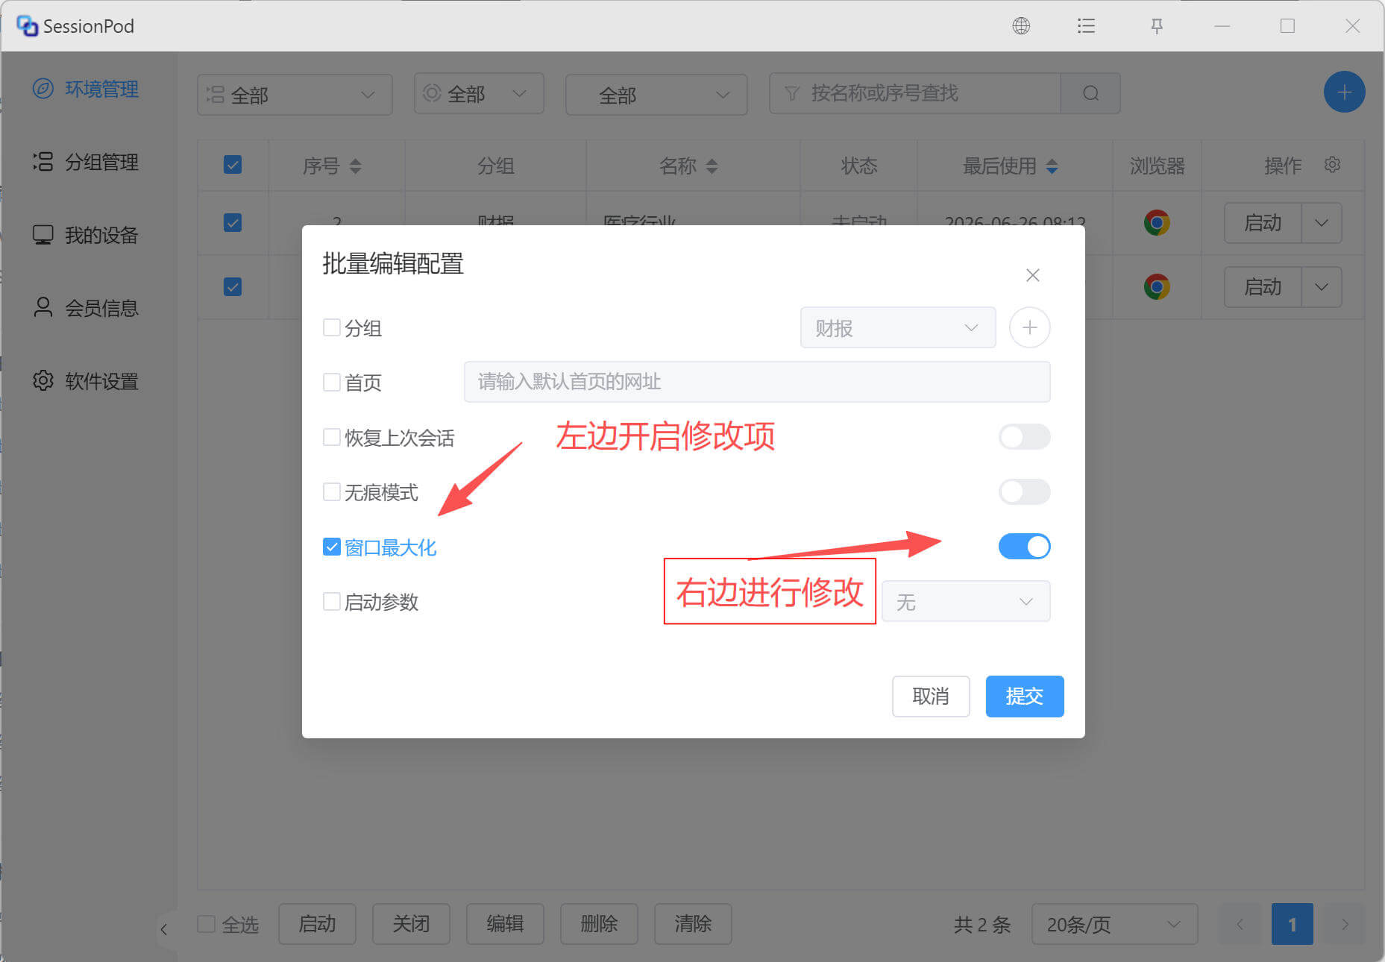Turn off the 窗口最大化 switch

pos(1024,546)
